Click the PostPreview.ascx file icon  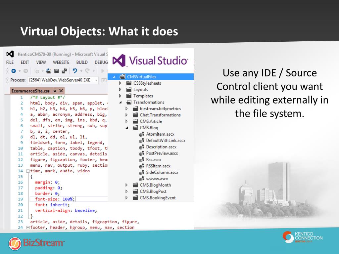coord(142,153)
